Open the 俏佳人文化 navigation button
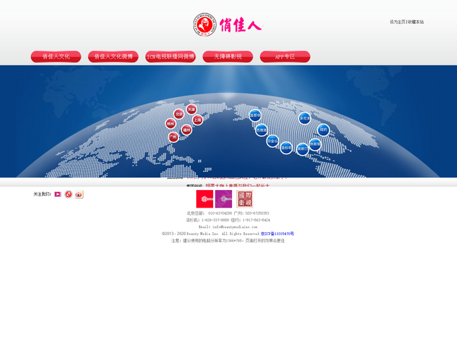 56,56
